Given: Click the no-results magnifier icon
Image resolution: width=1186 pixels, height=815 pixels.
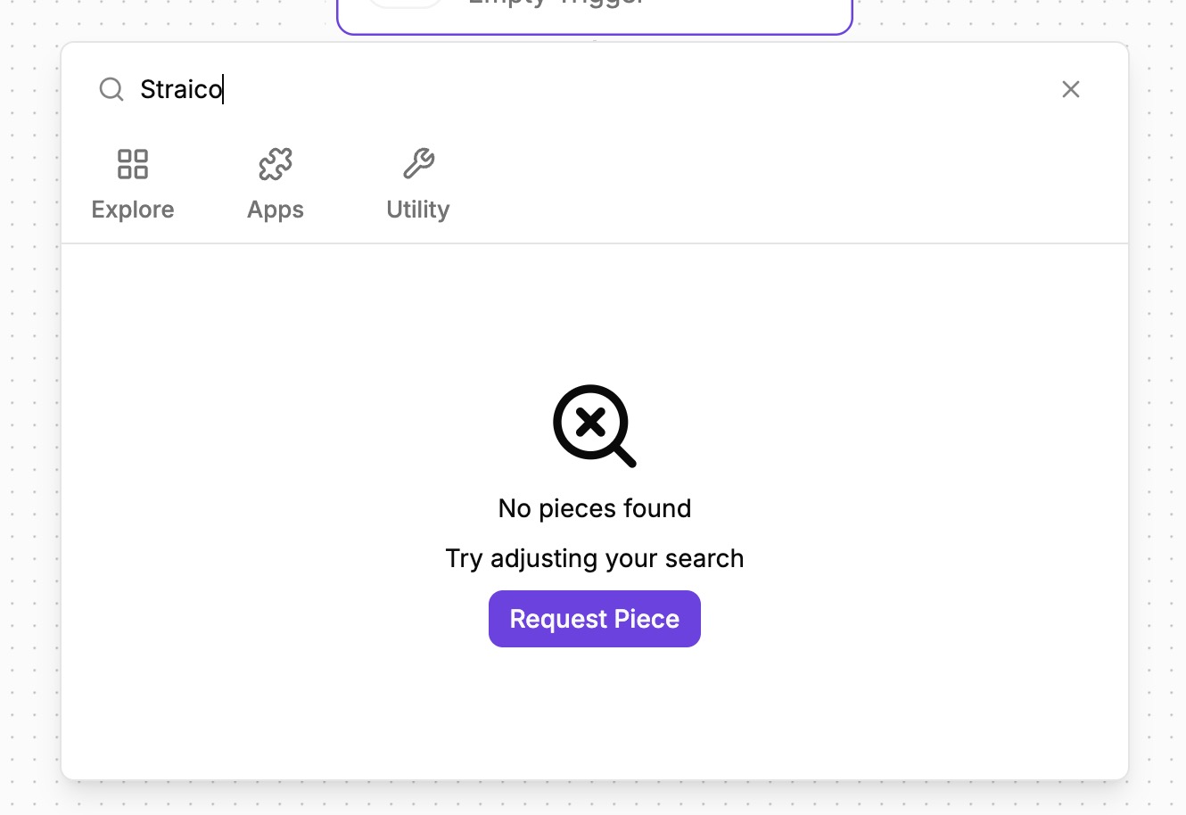Looking at the screenshot, I should (x=594, y=425).
